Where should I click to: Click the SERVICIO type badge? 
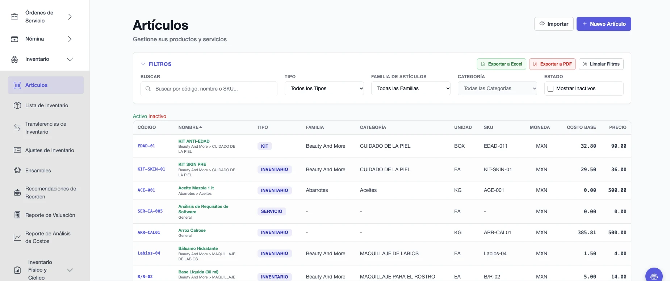coord(272,211)
